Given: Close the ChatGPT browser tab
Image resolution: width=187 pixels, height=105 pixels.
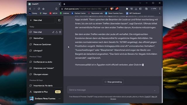Looking at the screenshot, I should click(x=59, y=4).
